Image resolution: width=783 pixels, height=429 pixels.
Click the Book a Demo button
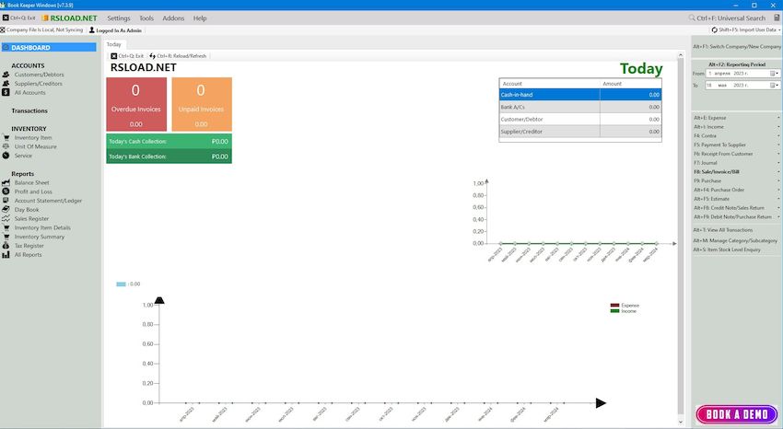736,414
